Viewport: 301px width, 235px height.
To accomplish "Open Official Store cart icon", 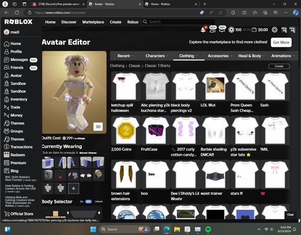I will point(7,214).
